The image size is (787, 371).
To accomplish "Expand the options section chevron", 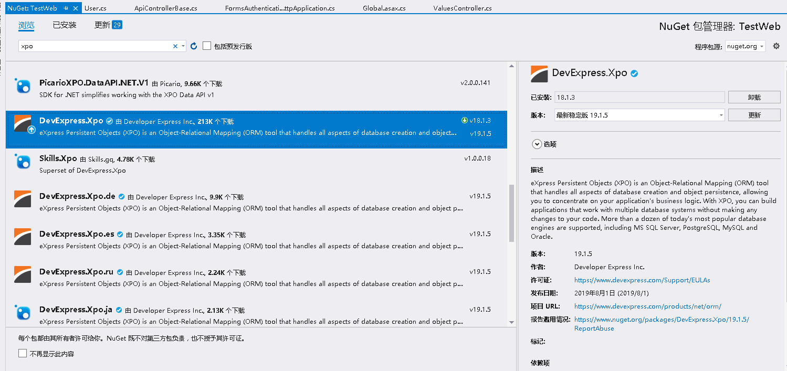I will (x=537, y=144).
